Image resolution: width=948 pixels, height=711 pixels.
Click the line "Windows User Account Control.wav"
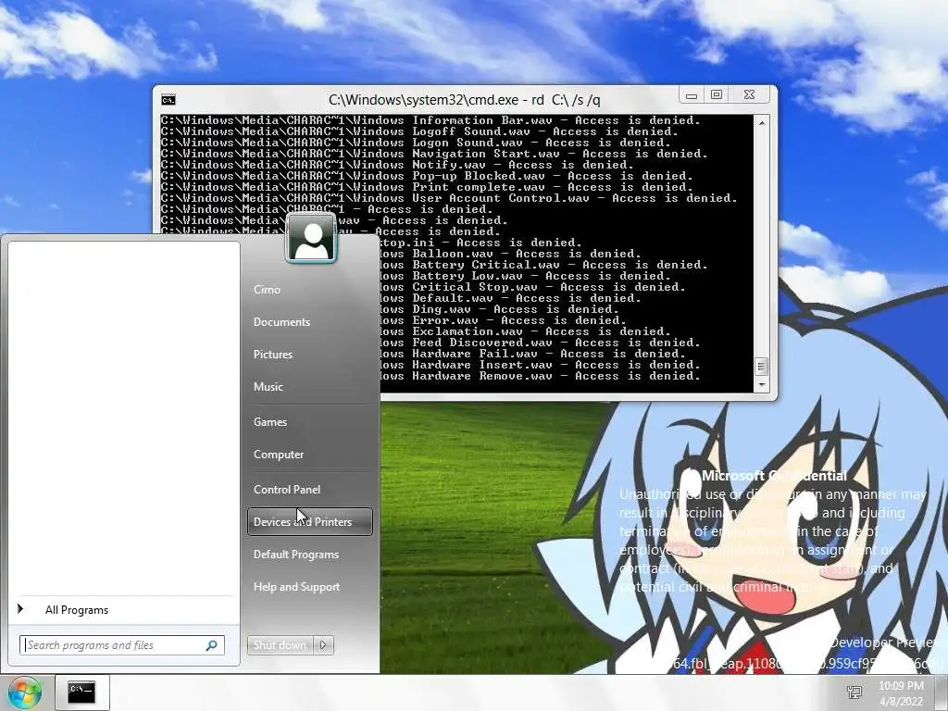(x=449, y=198)
